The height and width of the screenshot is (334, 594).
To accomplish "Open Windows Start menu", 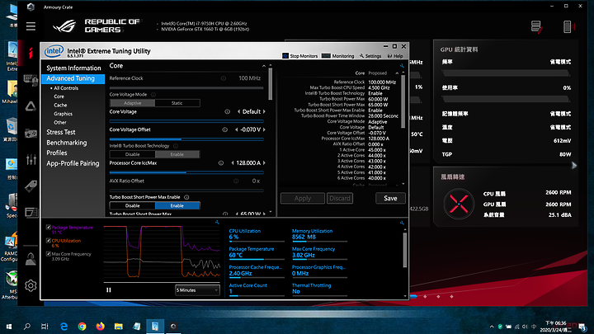I will pyautogui.click(x=9, y=326).
